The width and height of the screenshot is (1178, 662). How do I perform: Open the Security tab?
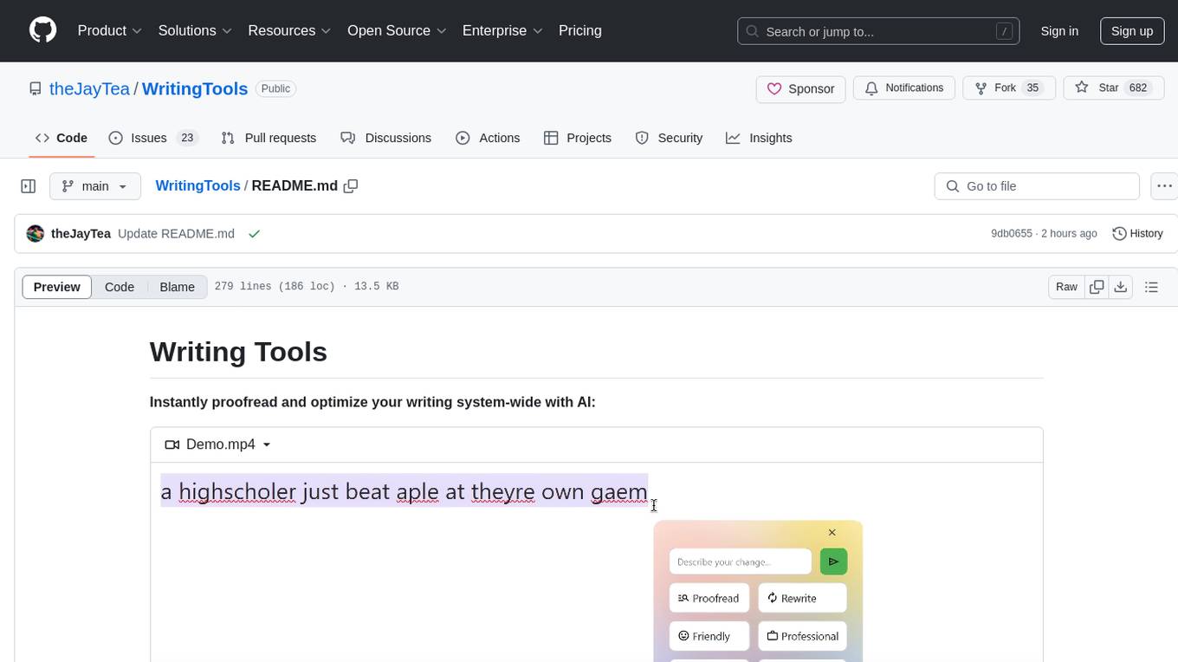coord(669,138)
